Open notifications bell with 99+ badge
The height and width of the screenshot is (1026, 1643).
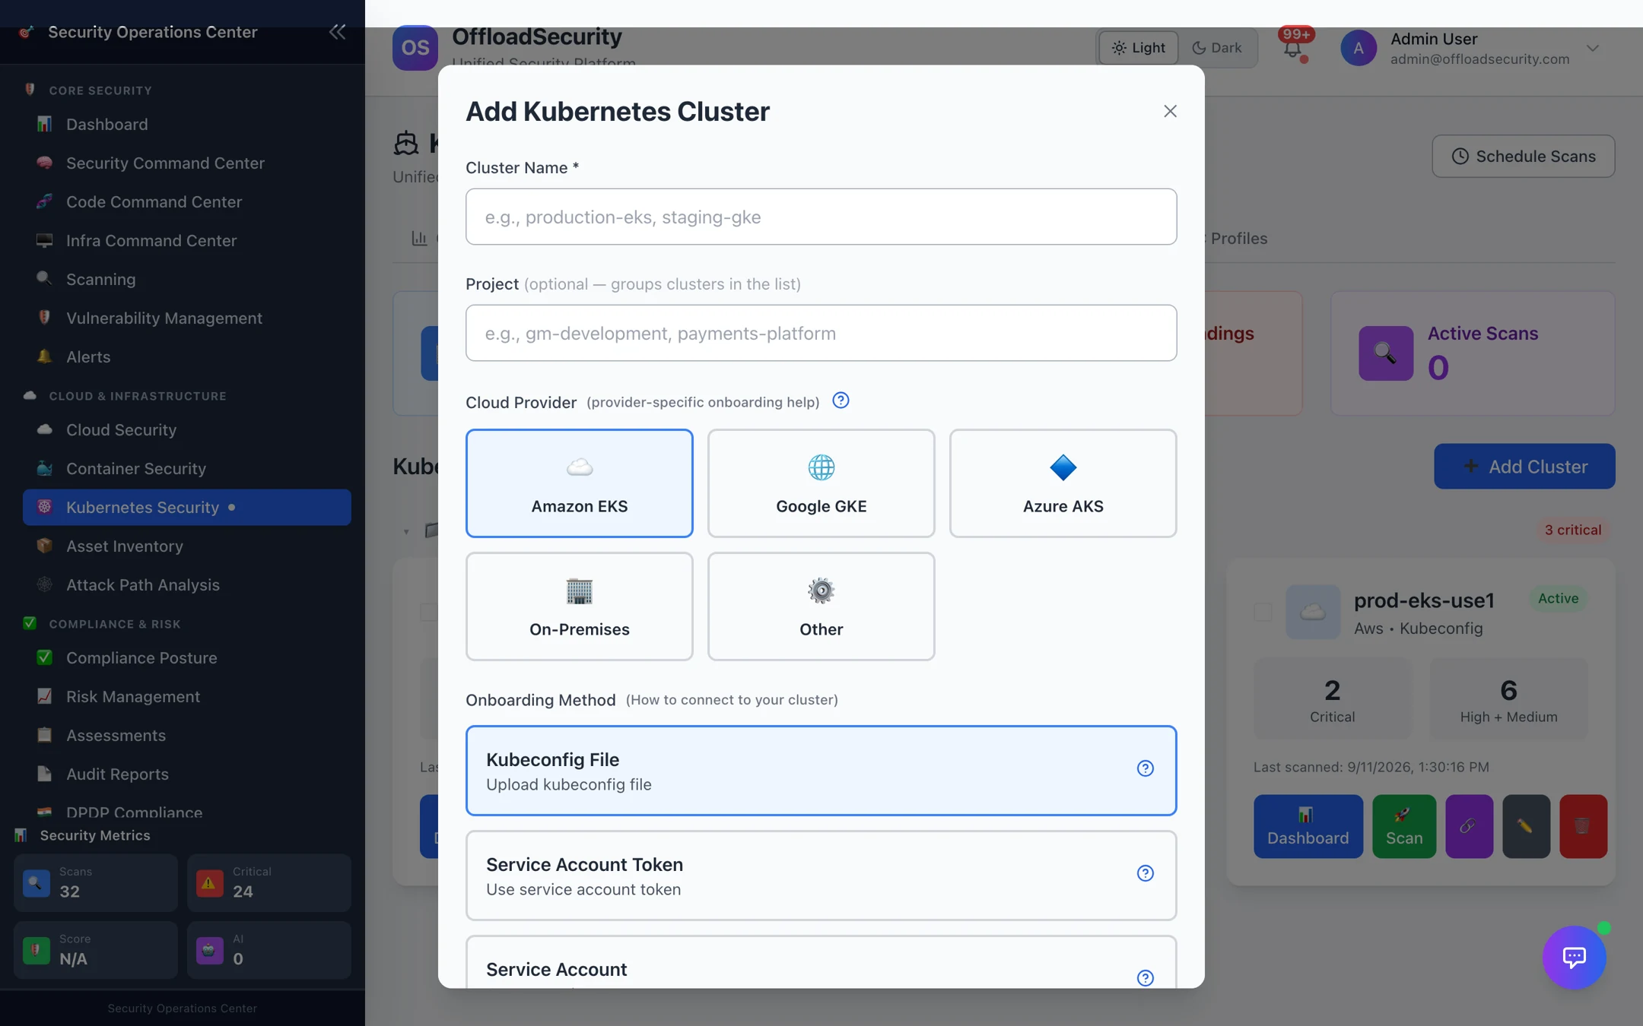[x=1293, y=47]
